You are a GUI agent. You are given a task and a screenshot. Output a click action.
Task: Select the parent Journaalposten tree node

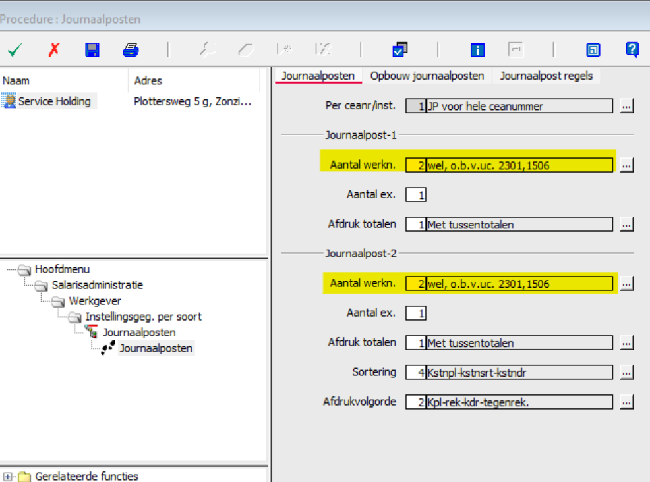[x=139, y=333]
